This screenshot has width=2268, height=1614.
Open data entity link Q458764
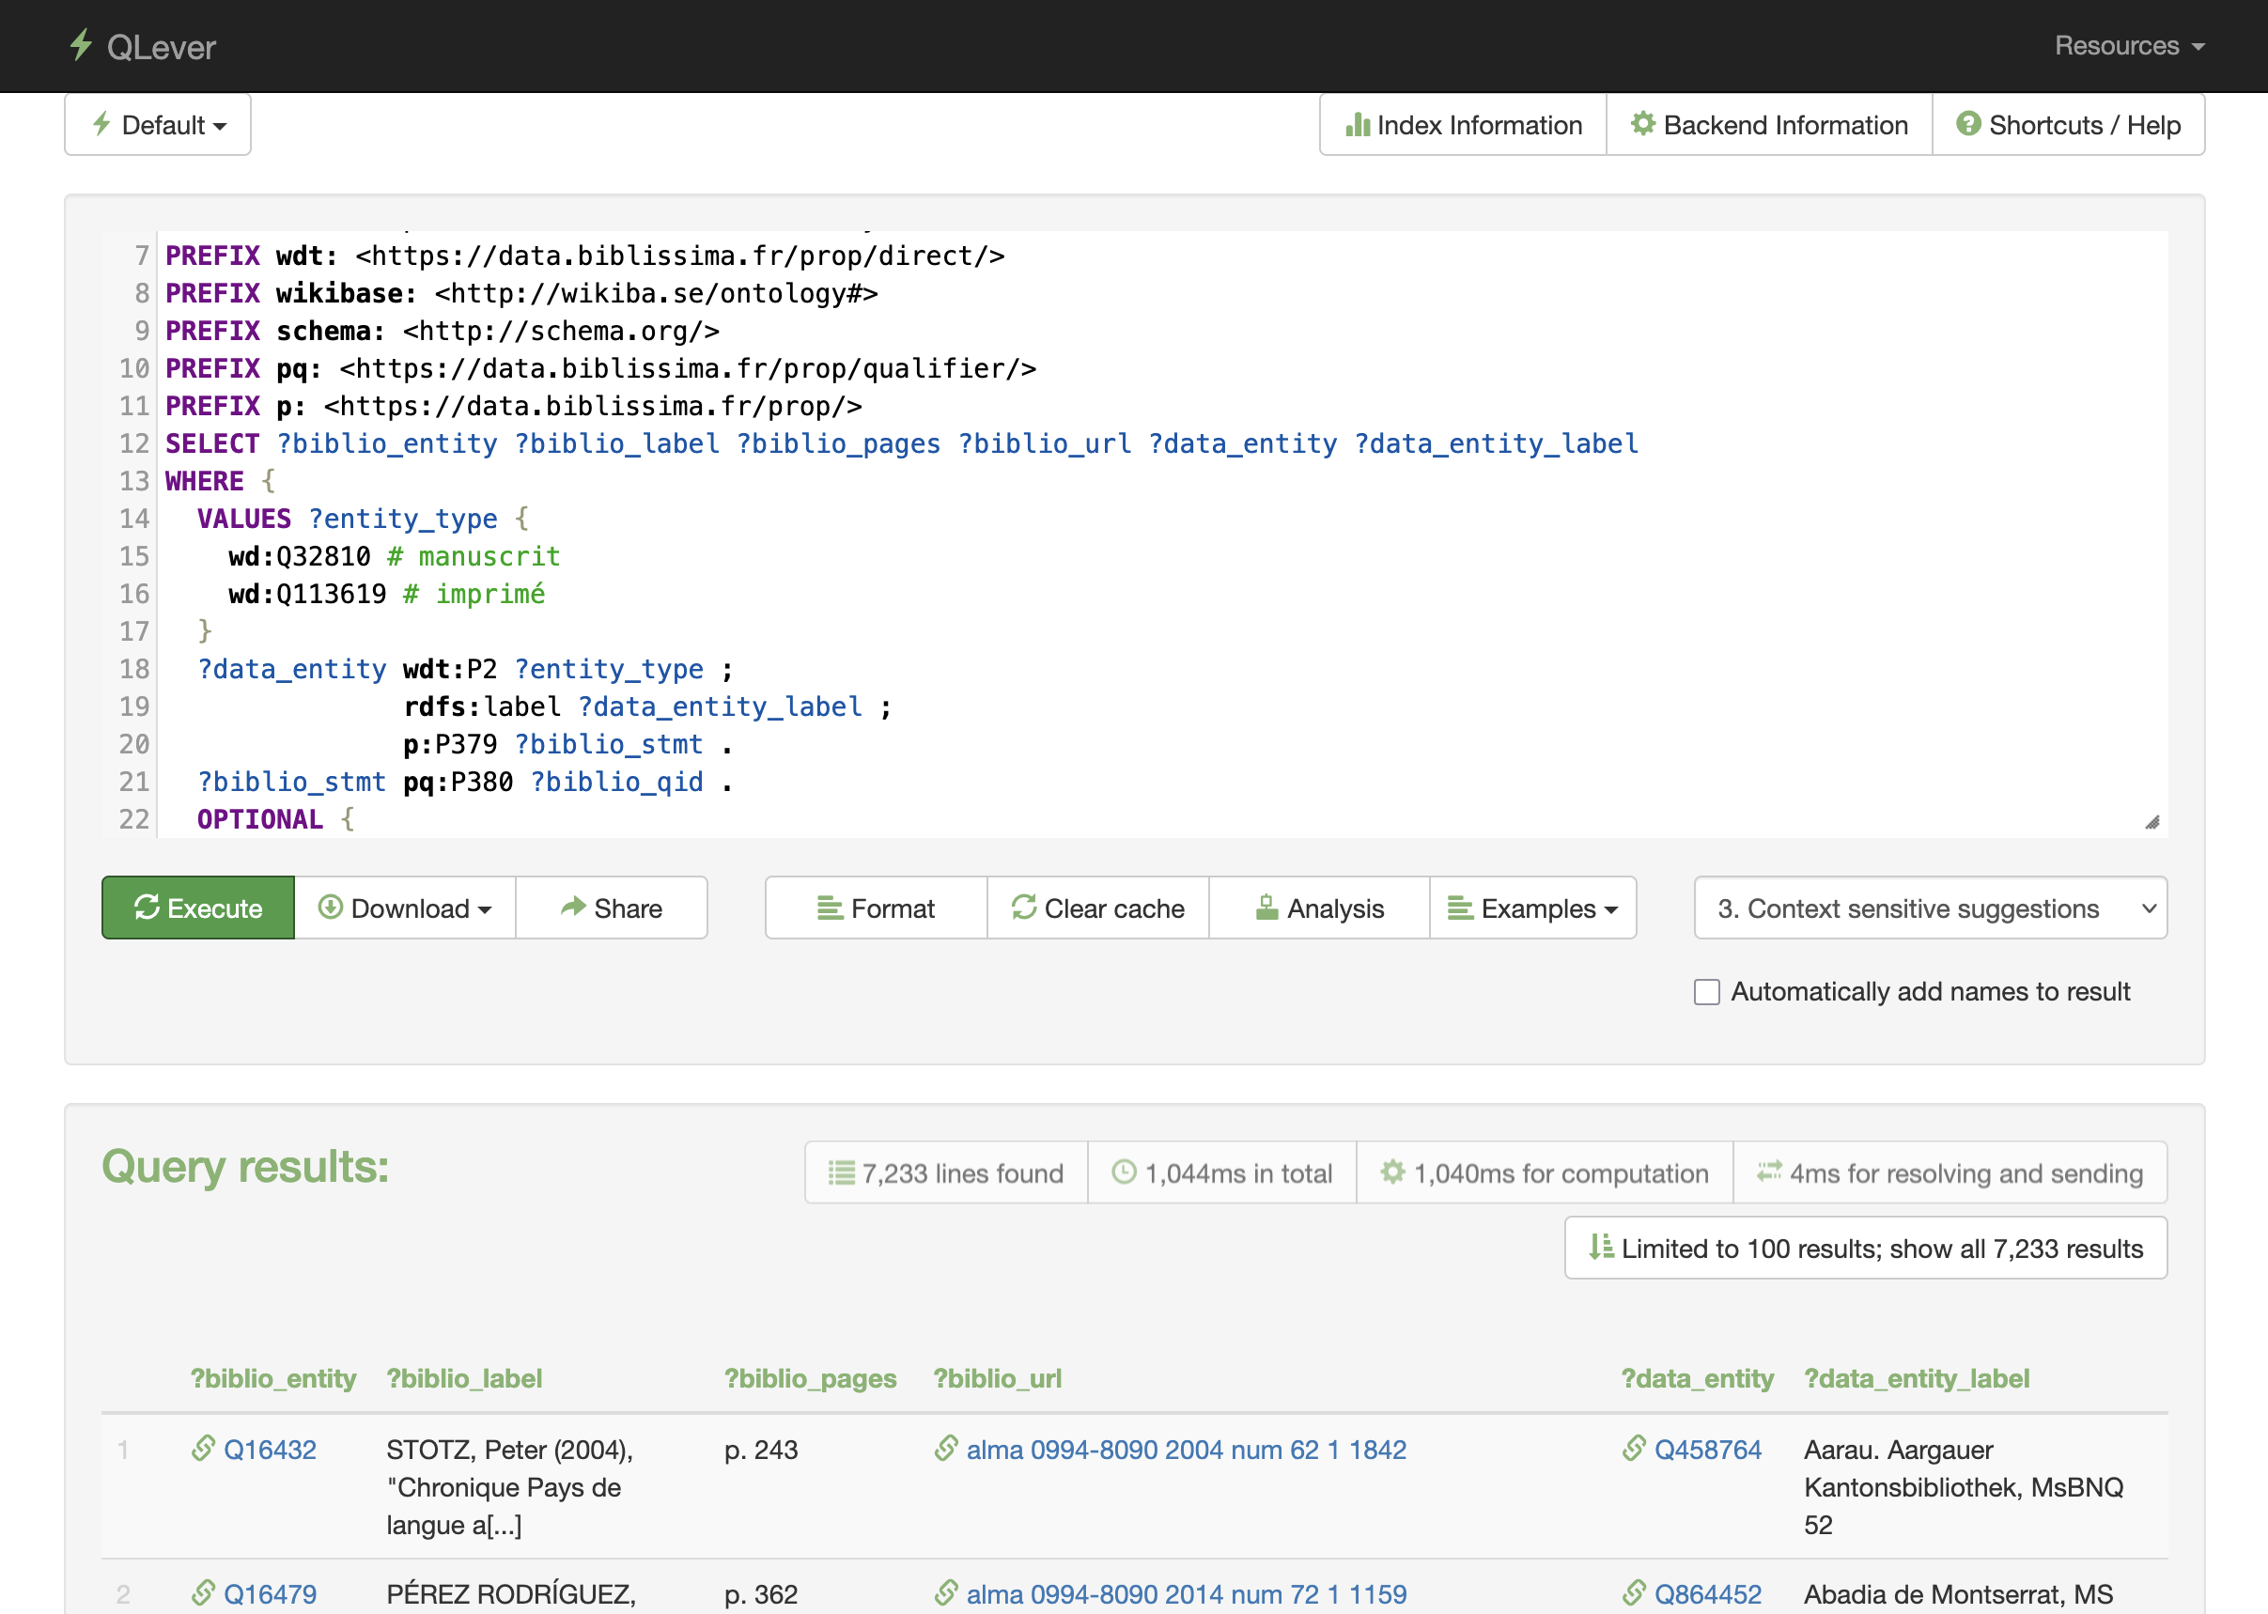point(1706,1449)
